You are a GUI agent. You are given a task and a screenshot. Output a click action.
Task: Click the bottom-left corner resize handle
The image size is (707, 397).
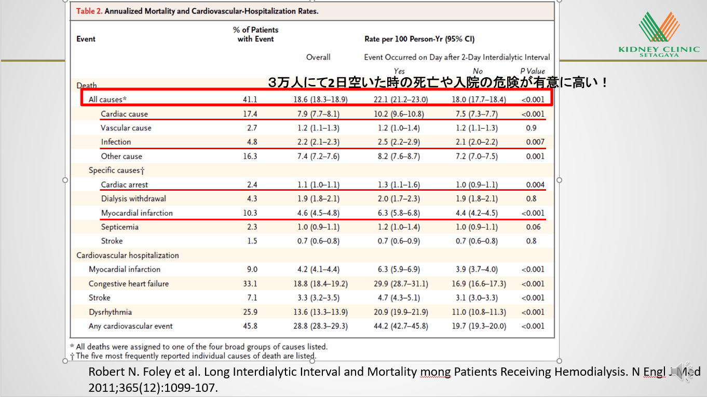click(65, 361)
